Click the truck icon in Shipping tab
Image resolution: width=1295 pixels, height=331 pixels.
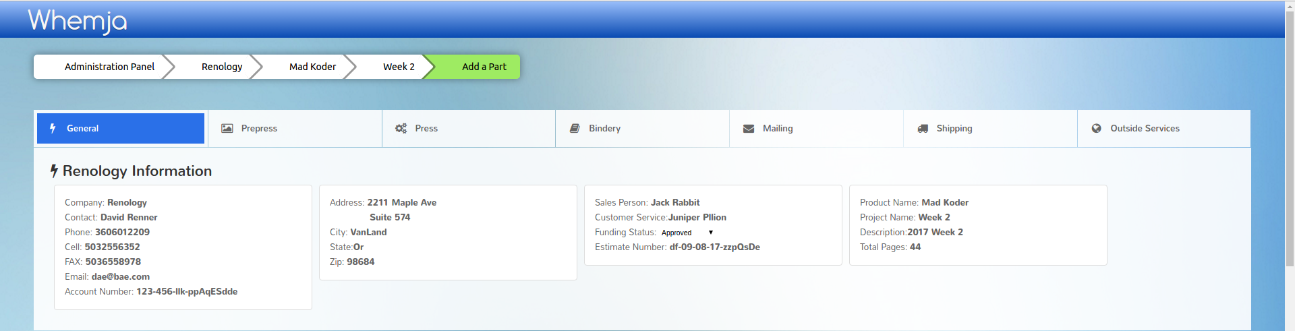click(x=923, y=128)
